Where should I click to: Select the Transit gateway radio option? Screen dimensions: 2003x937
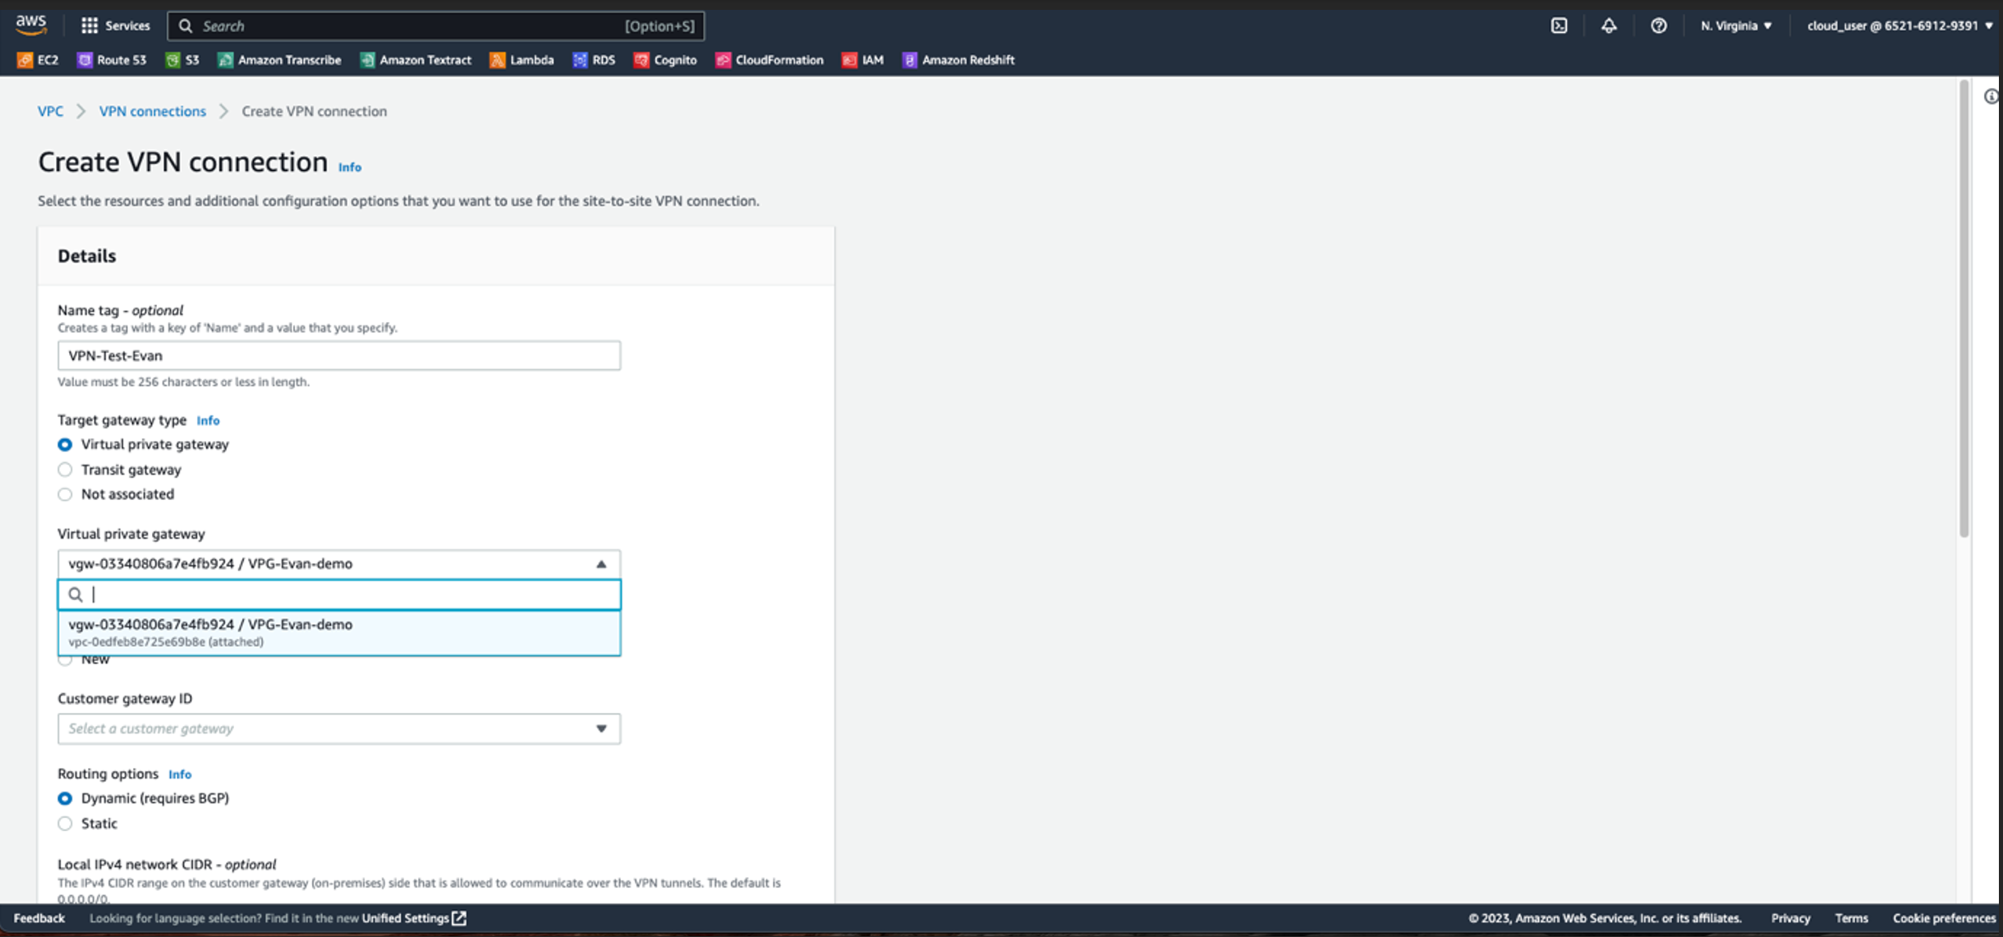coord(65,470)
